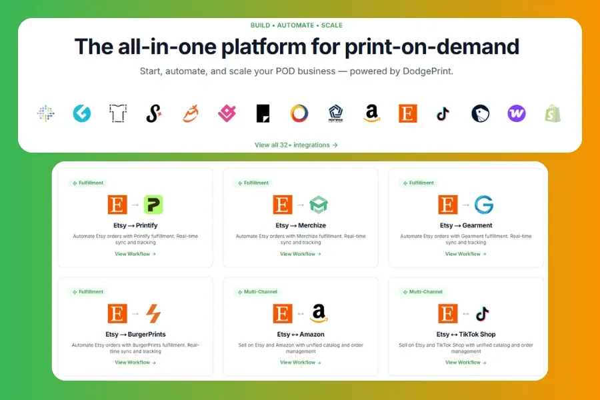This screenshot has height=400, width=600.
Task: Open View Workflow for Etsy and Amazon
Action: click(301, 362)
